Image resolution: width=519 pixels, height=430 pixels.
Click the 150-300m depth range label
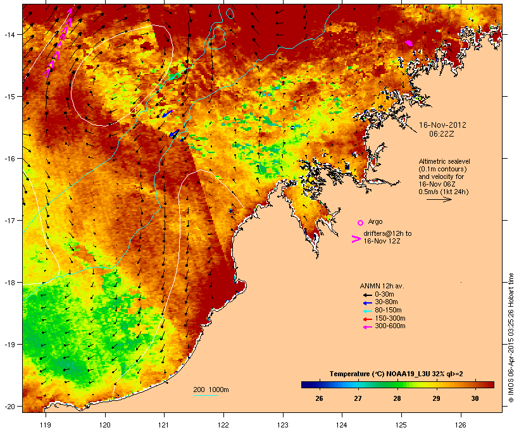pos(390,319)
